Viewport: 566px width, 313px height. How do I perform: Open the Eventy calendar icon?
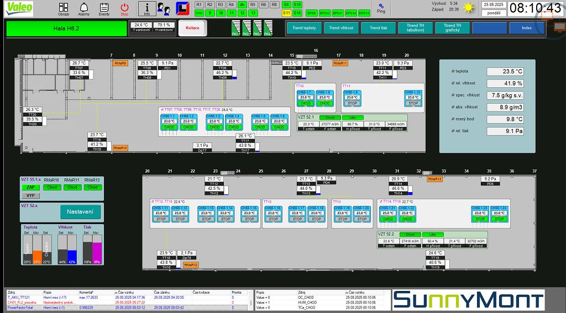coord(104,8)
